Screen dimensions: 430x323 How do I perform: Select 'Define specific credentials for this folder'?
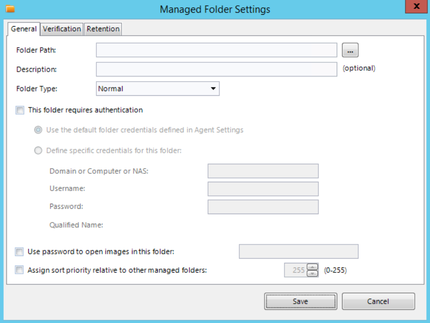[x=37, y=150]
